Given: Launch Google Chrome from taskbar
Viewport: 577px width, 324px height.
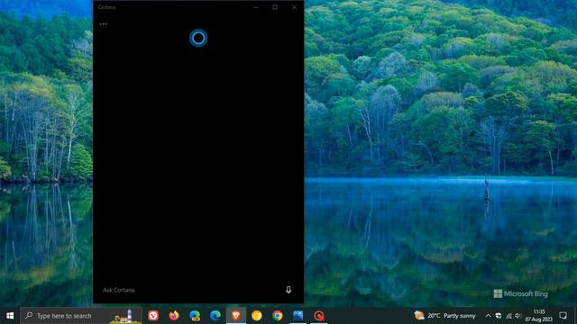Looking at the screenshot, I should point(278,316).
